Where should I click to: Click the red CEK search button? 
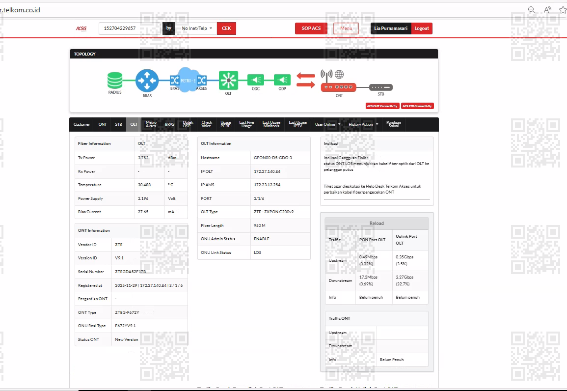tap(226, 28)
